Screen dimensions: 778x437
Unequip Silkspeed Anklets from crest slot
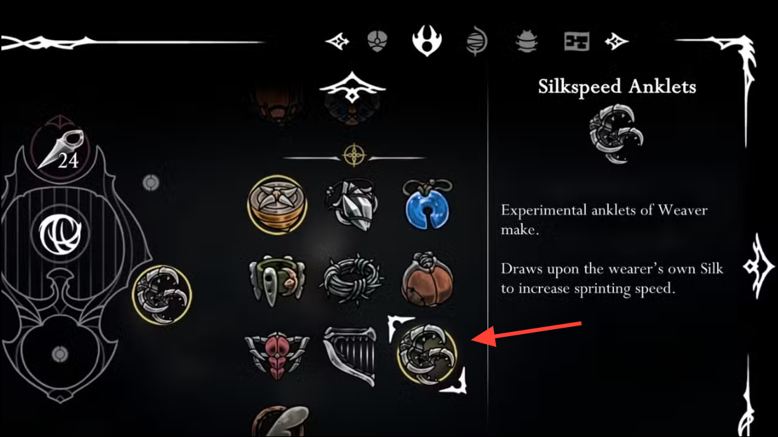pyautogui.click(x=162, y=295)
